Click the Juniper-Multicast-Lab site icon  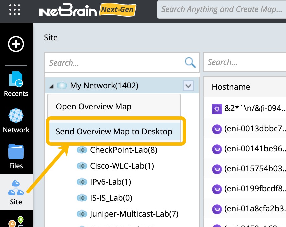(x=82, y=214)
